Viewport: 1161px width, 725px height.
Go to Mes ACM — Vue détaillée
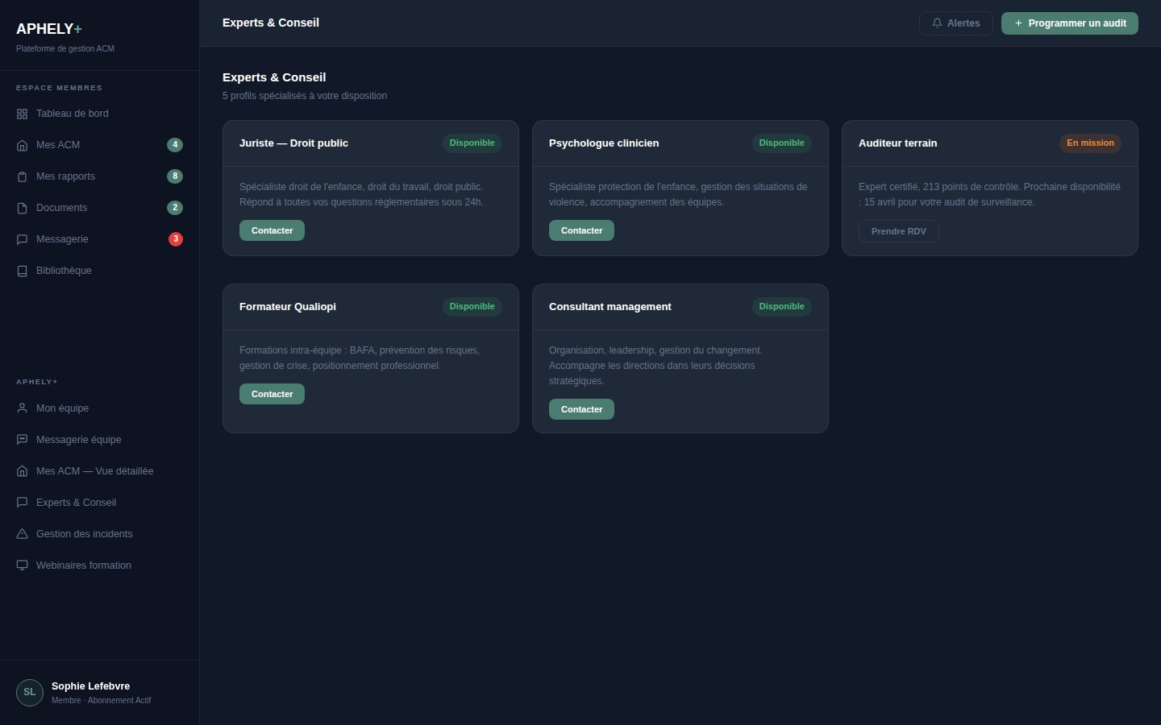click(94, 471)
